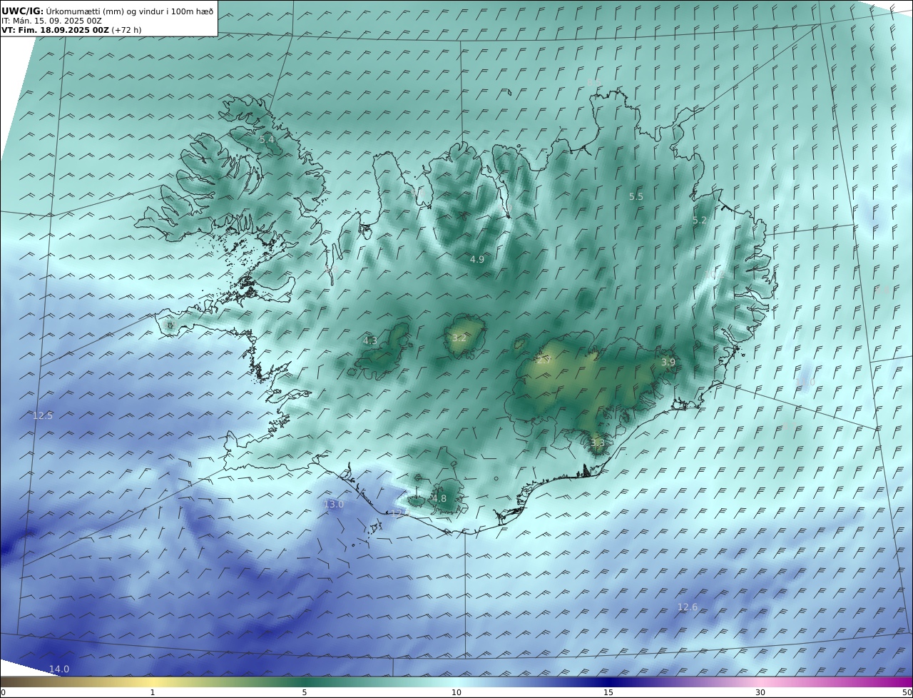Click the colorbar tick label 1
Viewport: 913px width, 698px height.
click(x=153, y=692)
